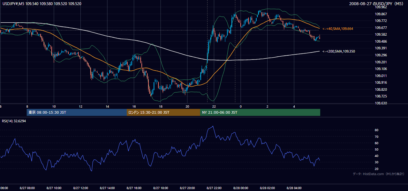The image size is (408, 191).
Task: Click hour label 22 under the price chart
Action: click(x=214, y=107)
